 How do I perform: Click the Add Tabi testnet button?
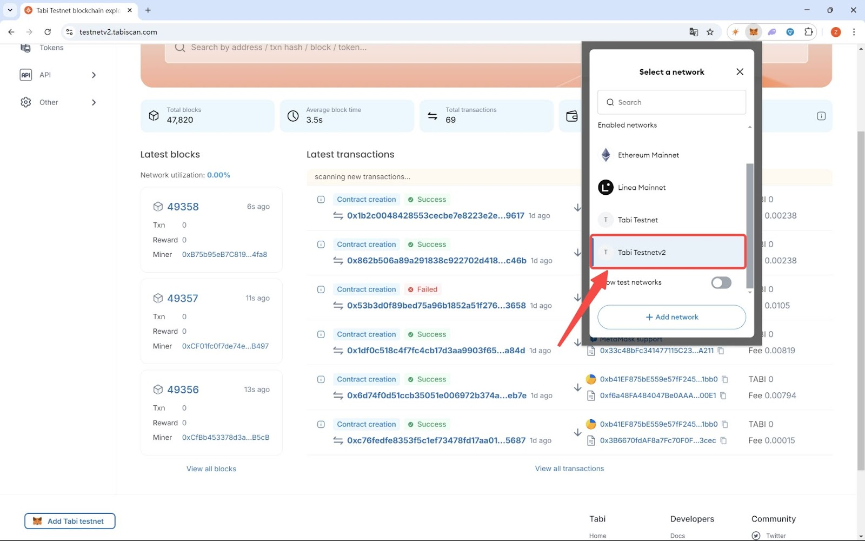pos(70,521)
